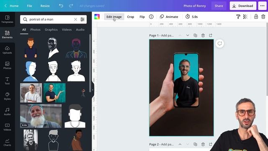Select the cartoon man with navy shirt graphic
This screenshot has height=151, width=268.
coord(31,47)
